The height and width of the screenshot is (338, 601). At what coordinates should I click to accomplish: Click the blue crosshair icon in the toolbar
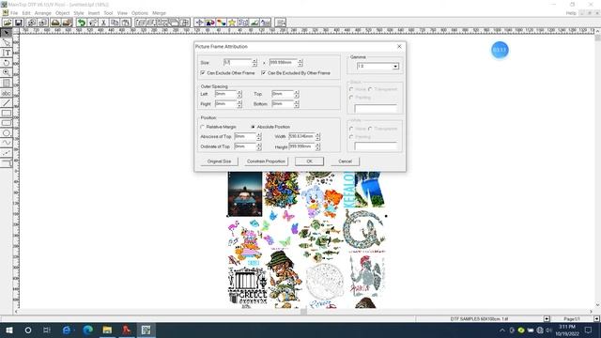point(199,23)
